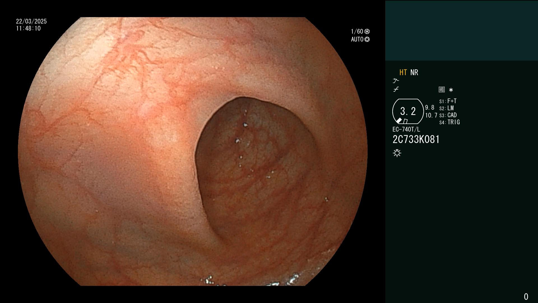Click the outlined channel marker in scope diagram

[x=405, y=121]
